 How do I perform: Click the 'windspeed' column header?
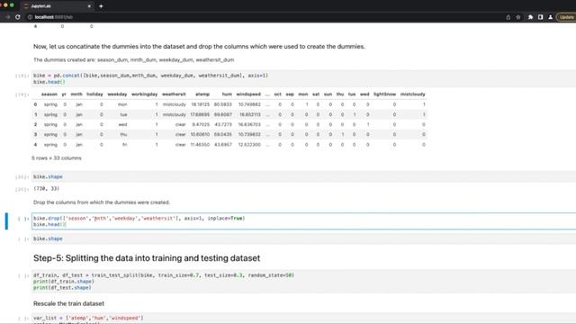[x=248, y=94]
